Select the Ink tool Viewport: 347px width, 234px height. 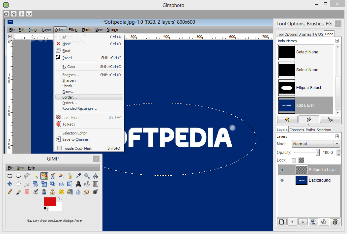coord(44,192)
